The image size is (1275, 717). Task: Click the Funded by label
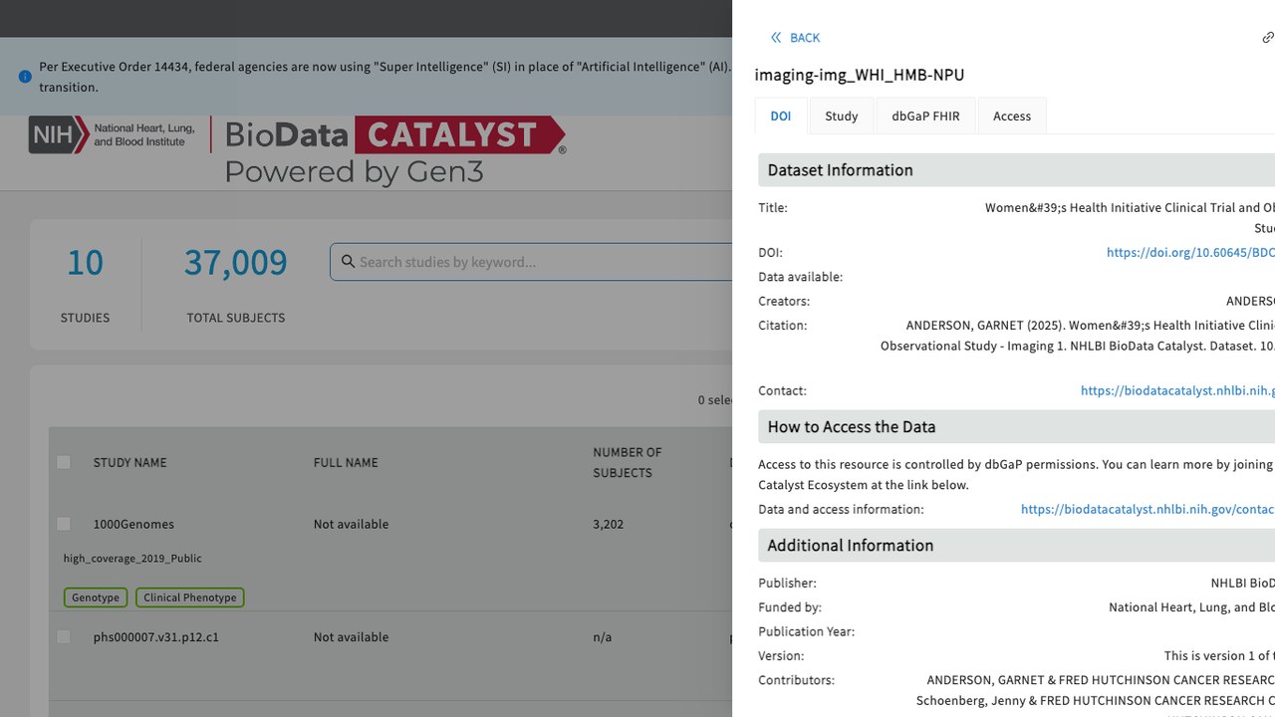pos(790,607)
